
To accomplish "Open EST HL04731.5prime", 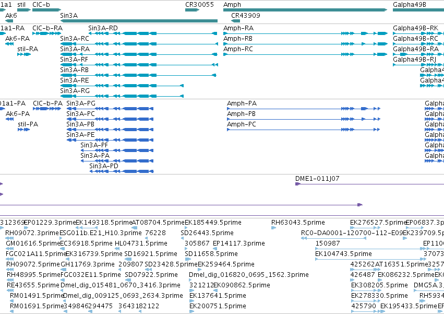I will click(x=141, y=243).
